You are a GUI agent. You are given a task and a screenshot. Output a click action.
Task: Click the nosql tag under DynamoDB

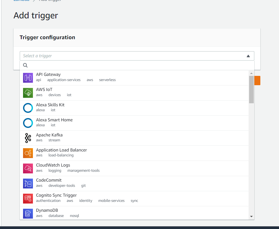pos(74,216)
